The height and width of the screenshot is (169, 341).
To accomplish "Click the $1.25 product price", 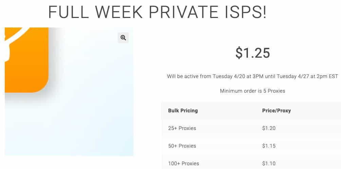I will (x=253, y=53).
